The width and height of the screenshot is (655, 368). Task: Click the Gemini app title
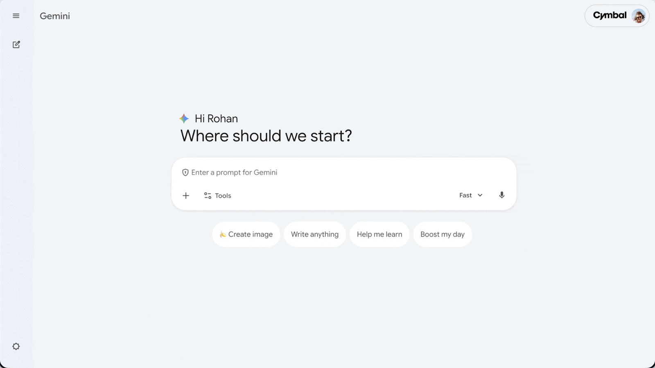tap(54, 16)
